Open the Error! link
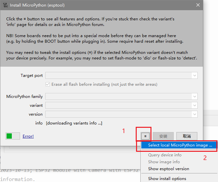Screen dimensions: 218x182 click(x=28, y=136)
